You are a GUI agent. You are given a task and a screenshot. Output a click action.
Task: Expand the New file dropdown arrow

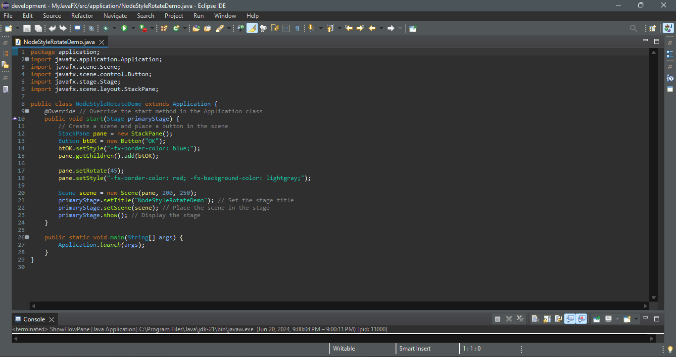17,28
